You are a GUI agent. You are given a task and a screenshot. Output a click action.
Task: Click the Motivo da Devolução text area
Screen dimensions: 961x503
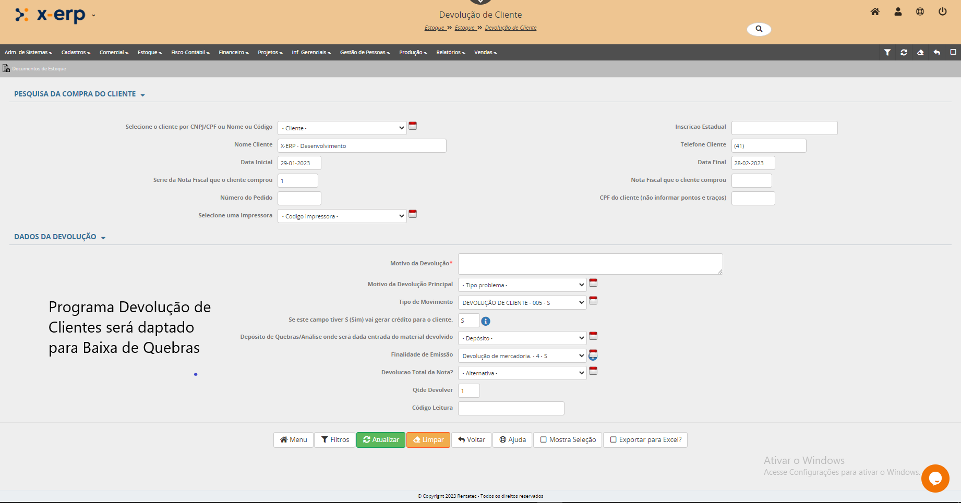point(590,264)
